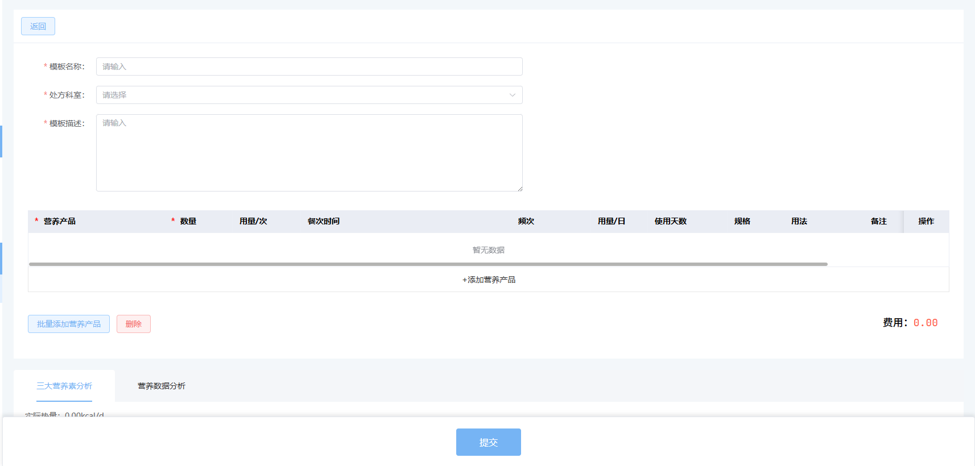The width and height of the screenshot is (975, 466).
Task: Click the 数量 column header
Action: click(x=188, y=221)
